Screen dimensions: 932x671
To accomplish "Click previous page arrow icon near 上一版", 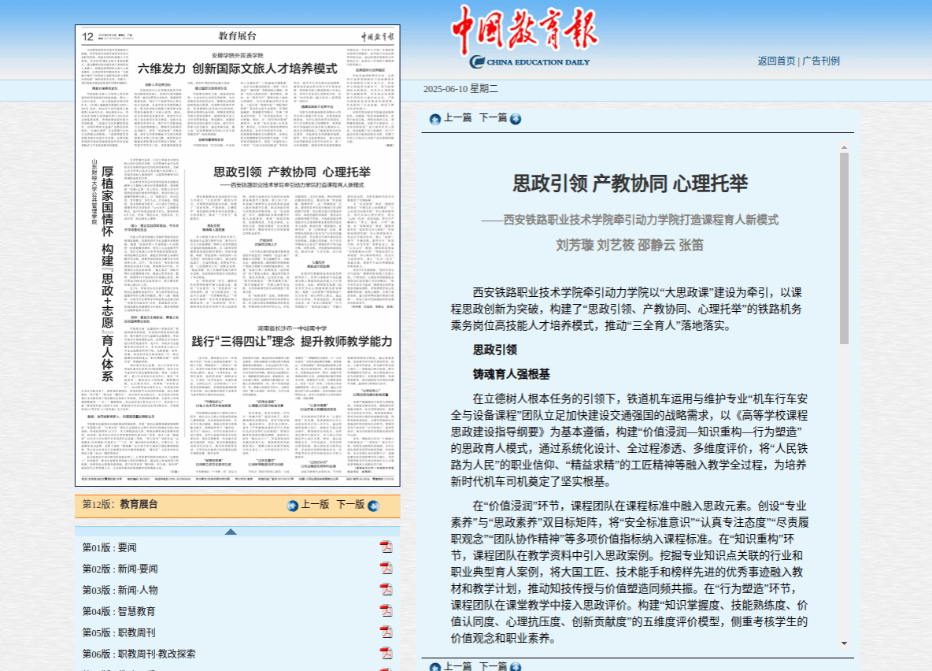I will [293, 506].
